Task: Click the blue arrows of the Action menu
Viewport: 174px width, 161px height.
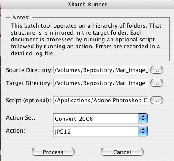Action: 143,131
